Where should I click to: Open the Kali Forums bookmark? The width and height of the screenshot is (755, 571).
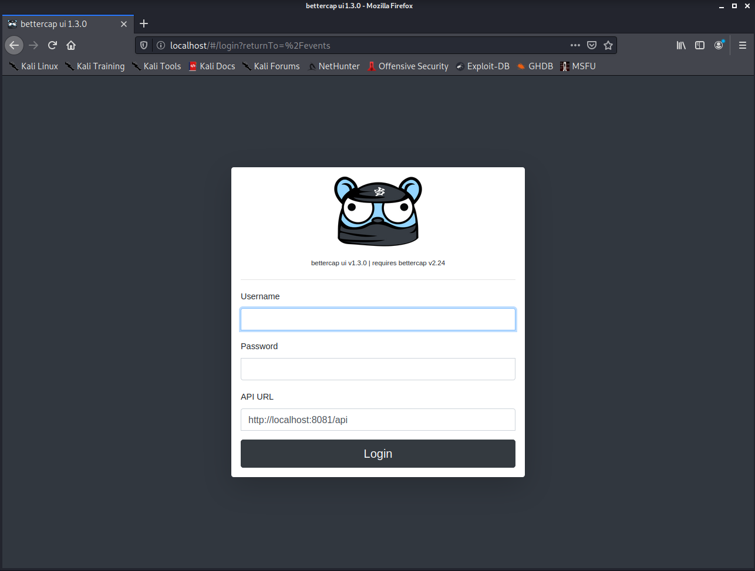(x=271, y=66)
